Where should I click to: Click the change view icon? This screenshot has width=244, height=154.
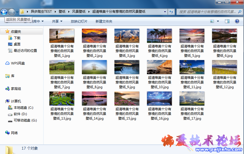(212, 21)
